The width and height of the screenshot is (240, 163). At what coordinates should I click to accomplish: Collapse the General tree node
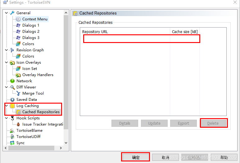7,13
